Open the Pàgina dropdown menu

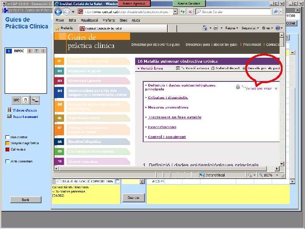coord(232,28)
